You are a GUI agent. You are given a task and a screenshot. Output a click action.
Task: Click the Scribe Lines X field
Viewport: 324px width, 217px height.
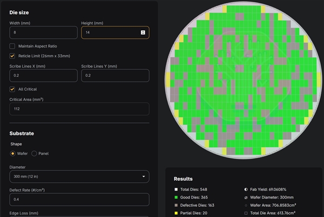click(43, 75)
